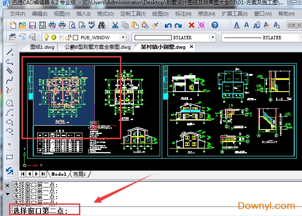Open the BYLAYER color dropdown
Screen dimensions: 302x216
tap(213, 38)
